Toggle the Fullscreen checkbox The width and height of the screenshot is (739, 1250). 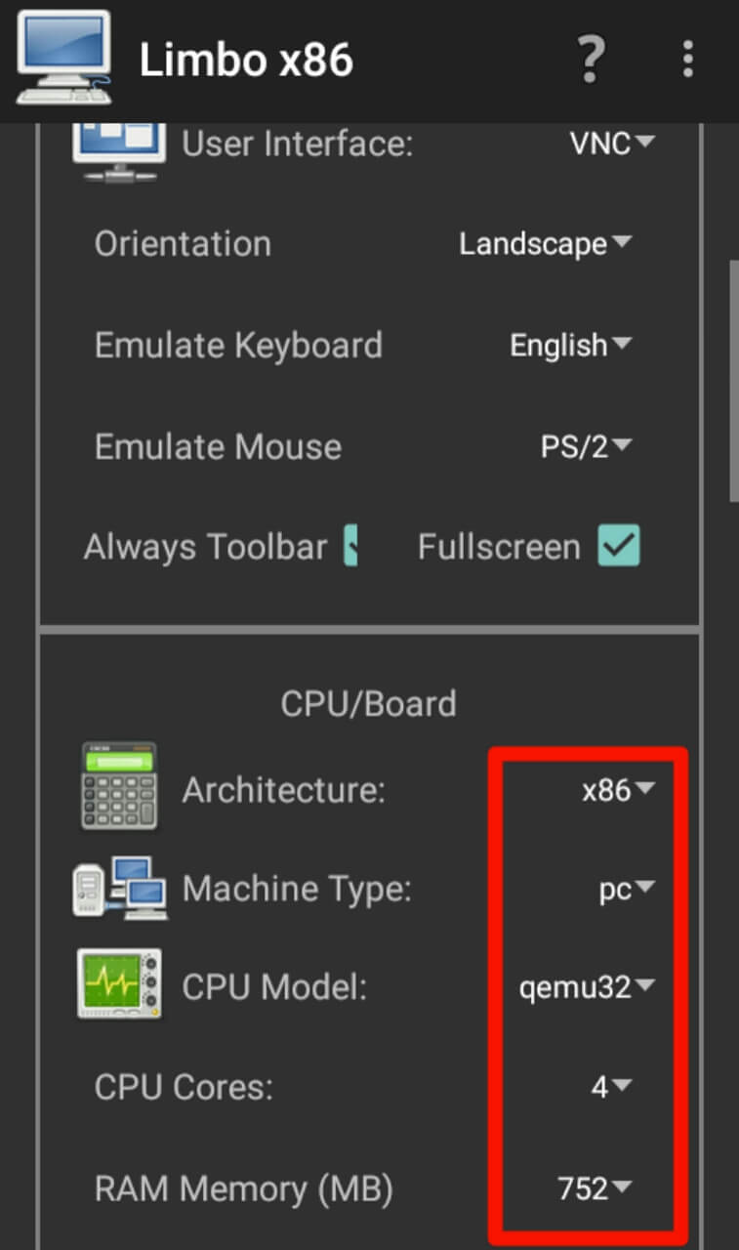coord(619,546)
